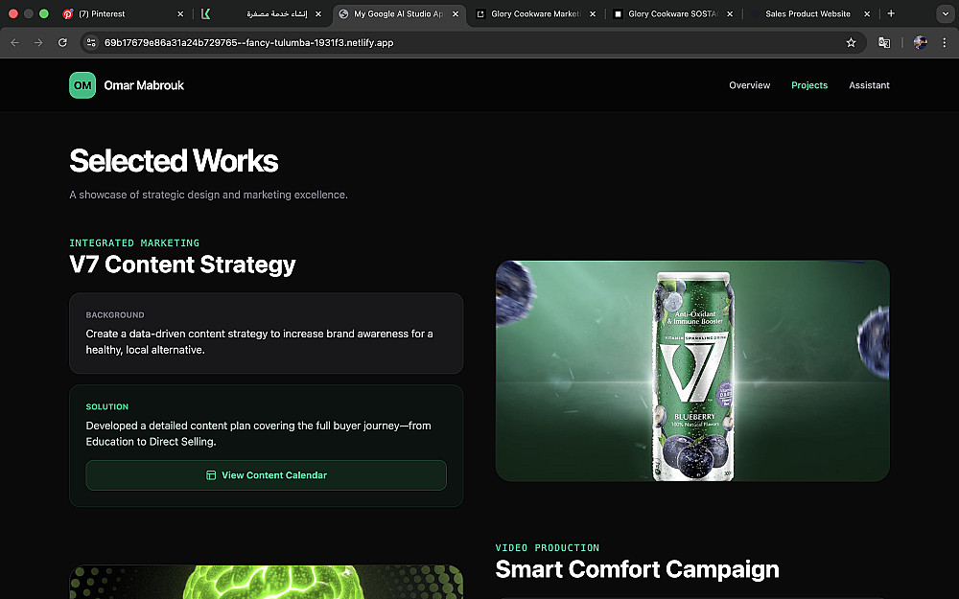Open the Assistant nav link
Image resolution: width=959 pixels, height=599 pixels.
tap(869, 85)
